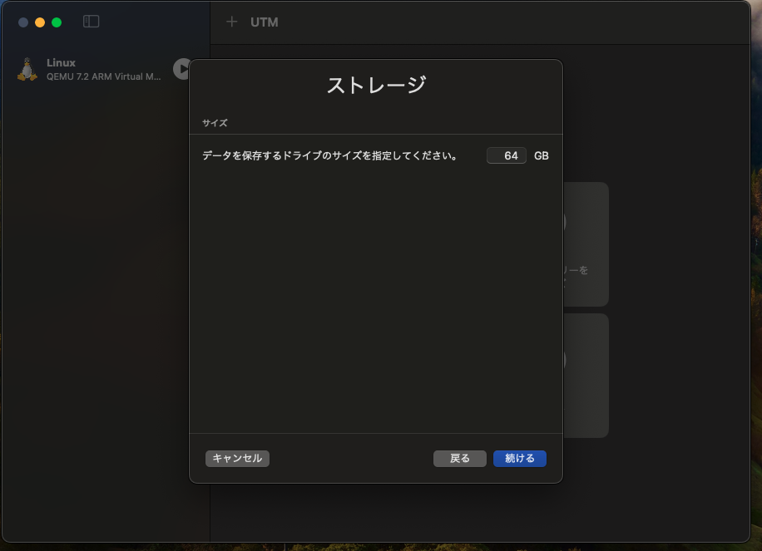Click the + icon to create a new VM

pos(231,22)
